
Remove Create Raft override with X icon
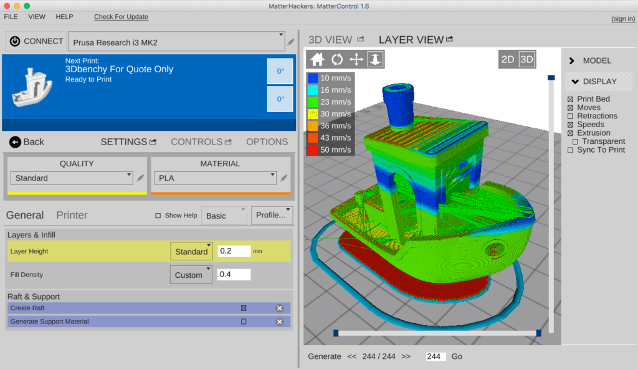[280, 308]
